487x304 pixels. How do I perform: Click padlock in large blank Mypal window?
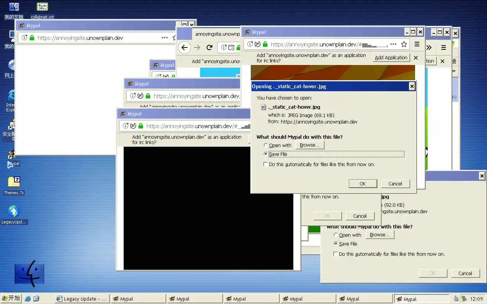click(32, 38)
